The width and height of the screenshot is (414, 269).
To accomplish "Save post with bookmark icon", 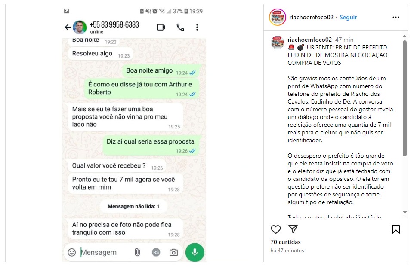I will [x=395, y=229].
